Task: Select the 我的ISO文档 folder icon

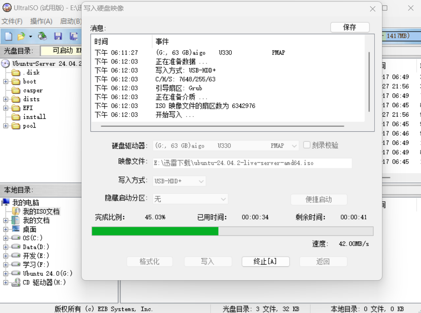Action: pyautogui.click(x=16, y=211)
